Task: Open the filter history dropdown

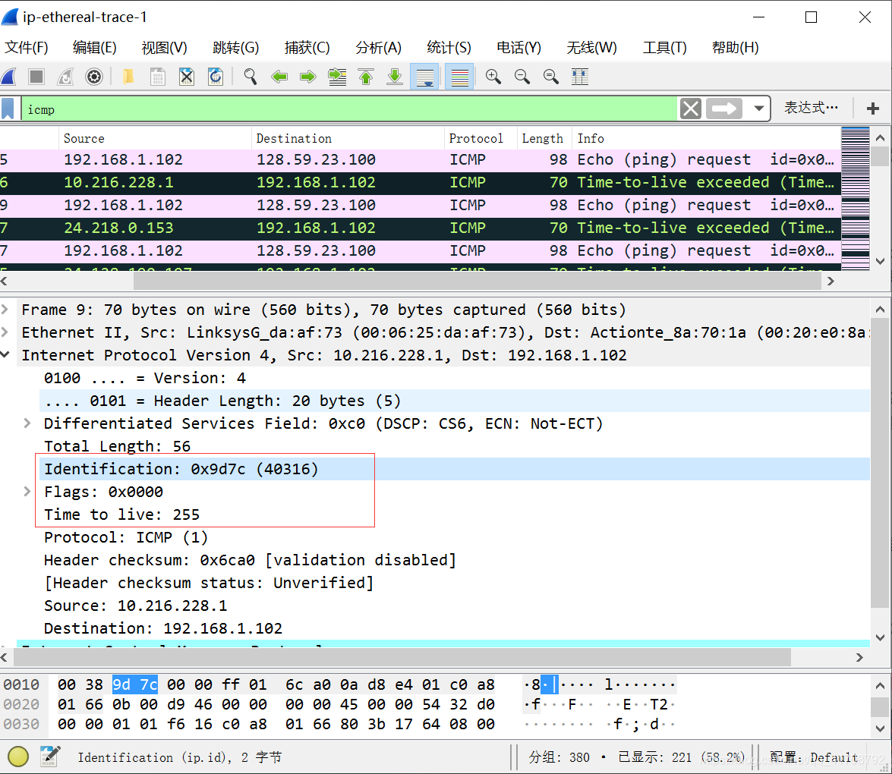Action: [758, 109]
